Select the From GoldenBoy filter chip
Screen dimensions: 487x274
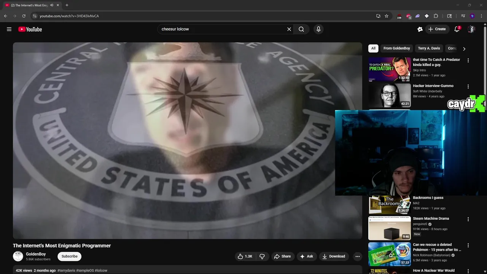click(396, 48)
